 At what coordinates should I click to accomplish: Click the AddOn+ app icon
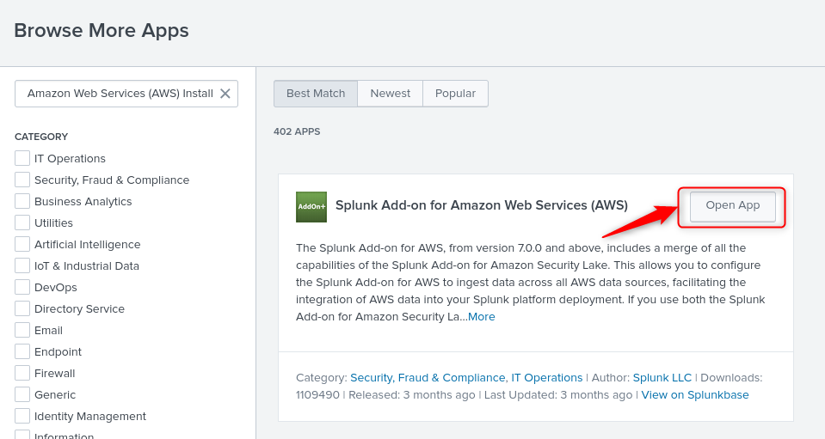311,207
